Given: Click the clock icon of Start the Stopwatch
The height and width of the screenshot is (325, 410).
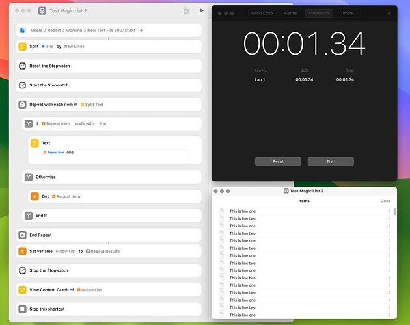Looking at the screenshot, I should point(23,85).
